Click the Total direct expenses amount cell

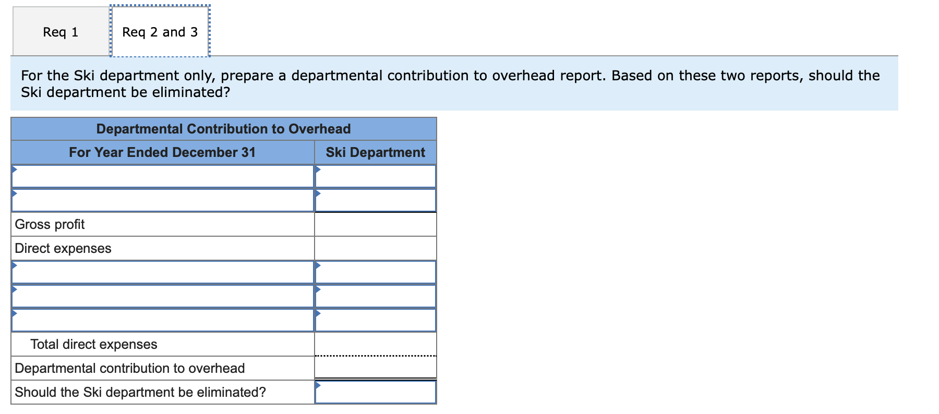[376, 344]
